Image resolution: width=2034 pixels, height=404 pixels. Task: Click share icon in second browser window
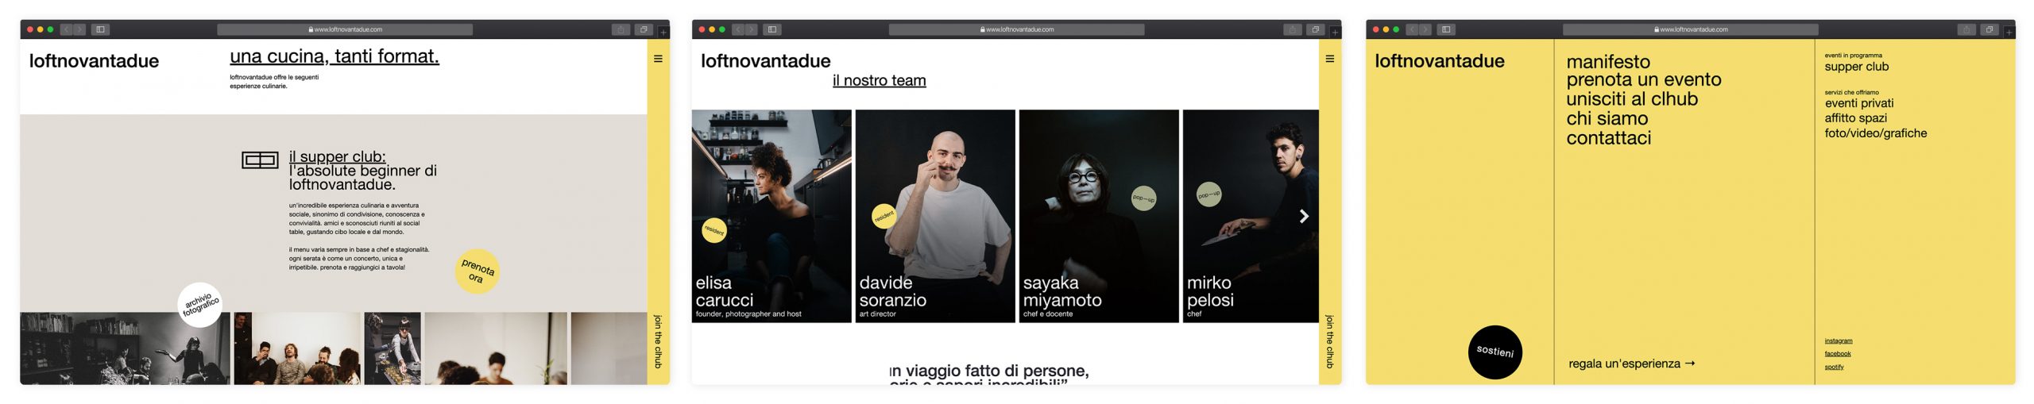pyautogui.click(x=1292, y=29)
